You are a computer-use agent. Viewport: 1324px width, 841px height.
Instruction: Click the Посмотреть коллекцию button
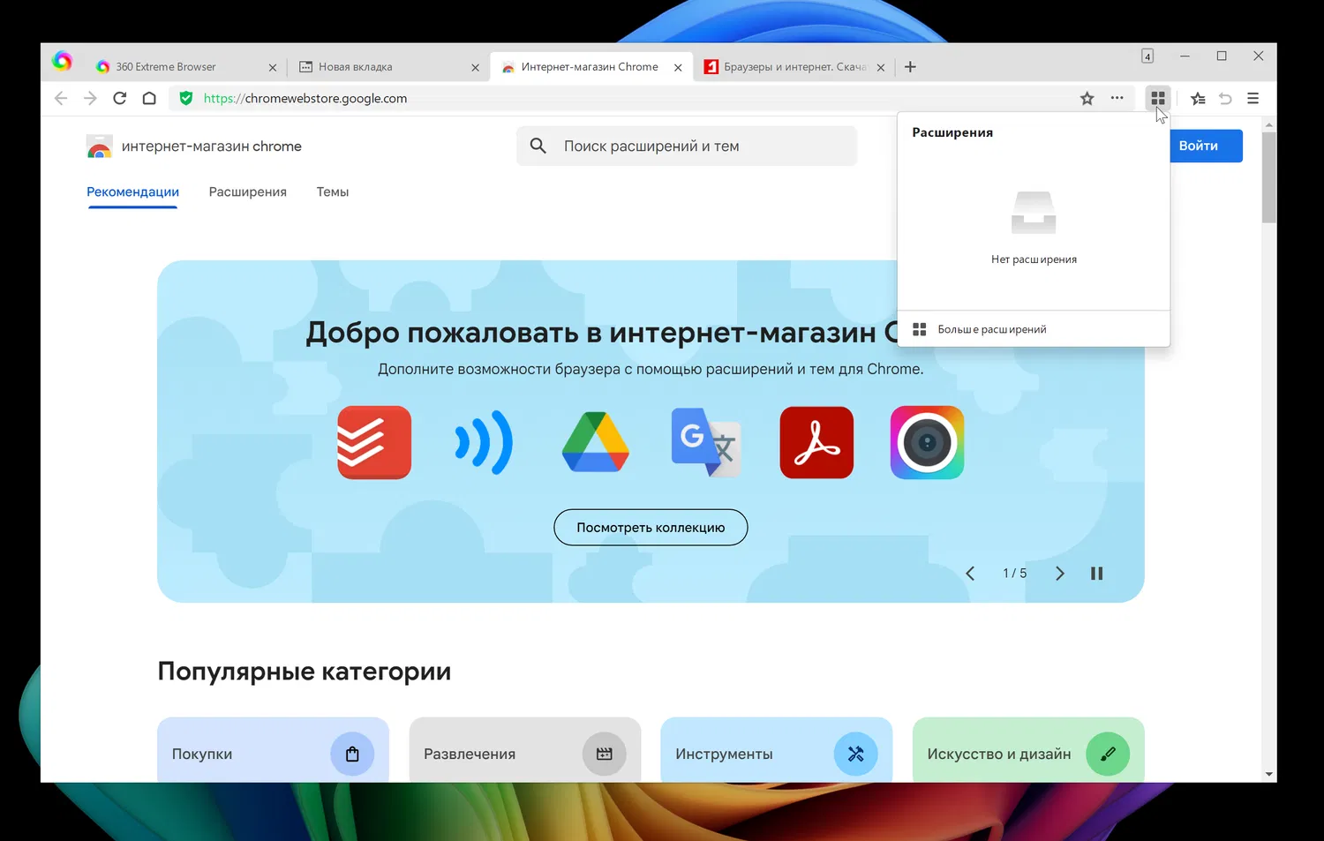click(x=651, y=528)
